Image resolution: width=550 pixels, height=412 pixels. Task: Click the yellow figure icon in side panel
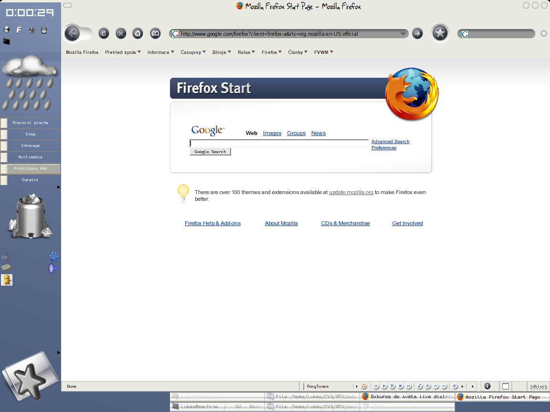[7, 280]
